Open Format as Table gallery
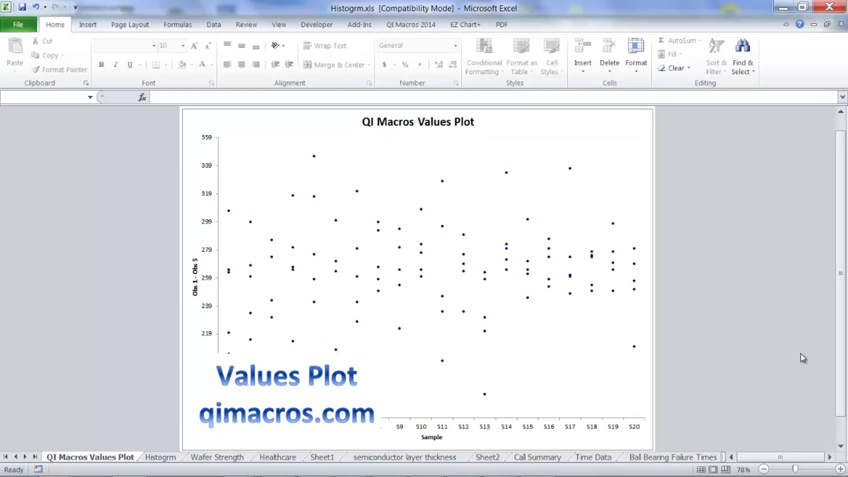The width and height of the screenshot is (848, 477). 522,57
